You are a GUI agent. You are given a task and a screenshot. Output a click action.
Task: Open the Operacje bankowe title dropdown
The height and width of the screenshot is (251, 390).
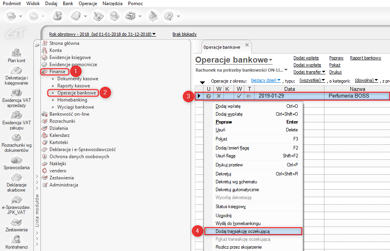click(271, 60)
